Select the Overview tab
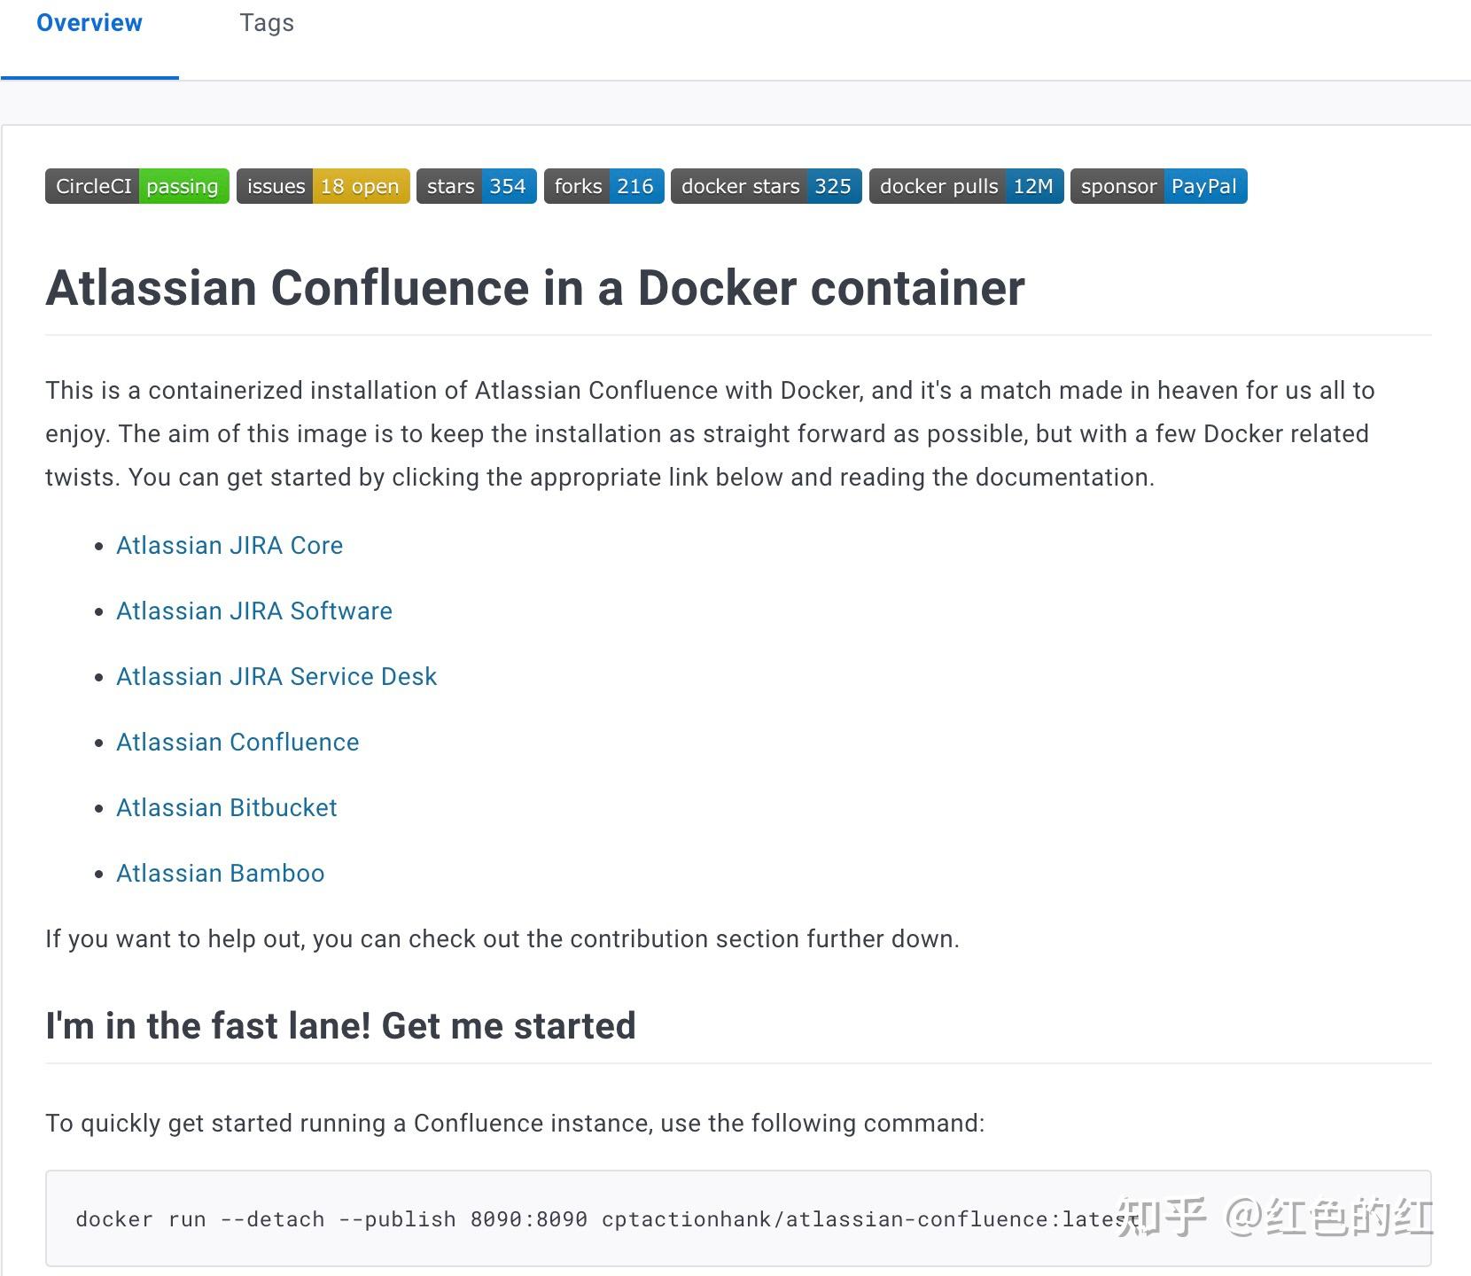 point(89,23)
